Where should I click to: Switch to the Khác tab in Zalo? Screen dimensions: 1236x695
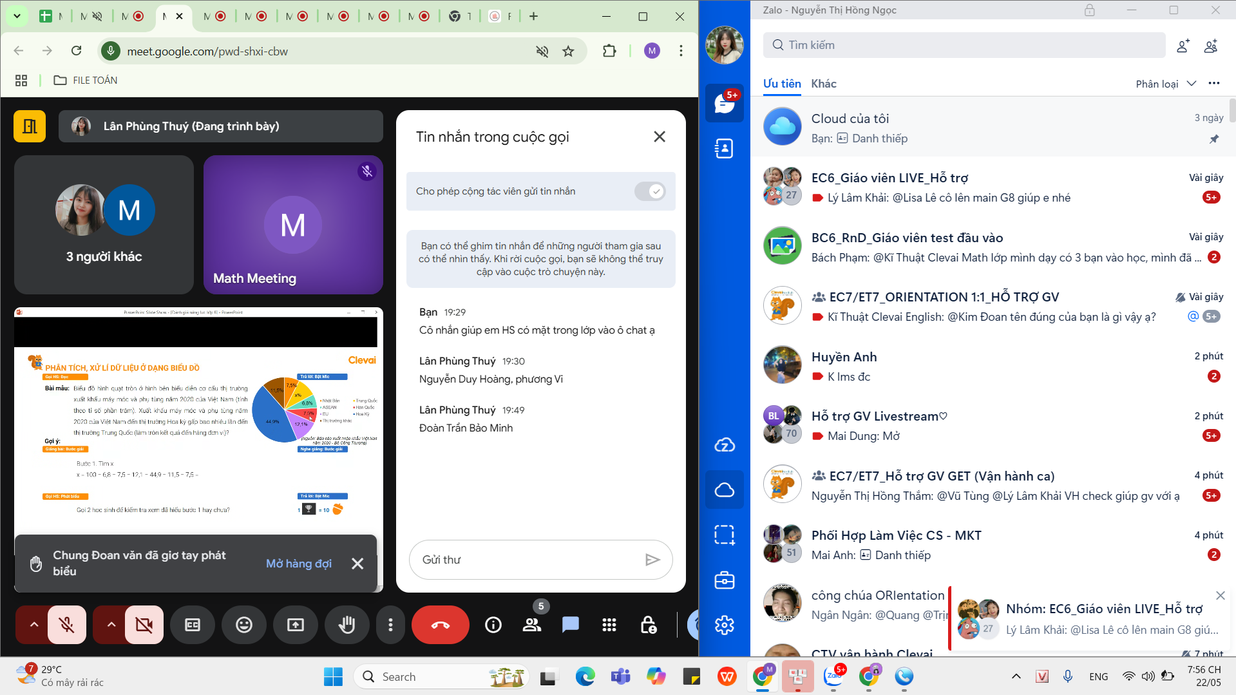click(x=824, y=84)
